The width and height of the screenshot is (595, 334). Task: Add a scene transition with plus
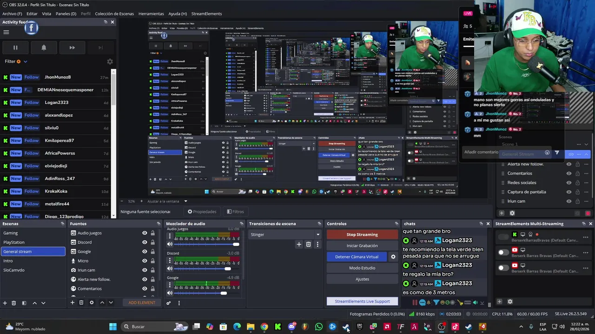[299, 244]
